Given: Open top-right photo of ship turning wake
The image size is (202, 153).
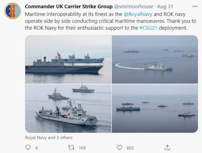Looking at the screenshot, I should [155, 59].
